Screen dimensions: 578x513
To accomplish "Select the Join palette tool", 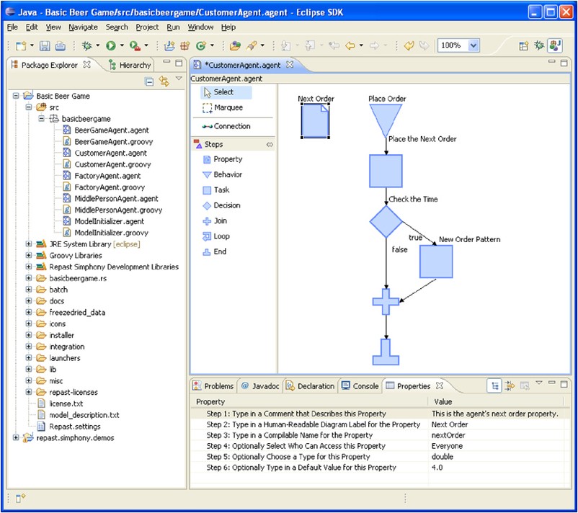I will (x=219, y=221).
